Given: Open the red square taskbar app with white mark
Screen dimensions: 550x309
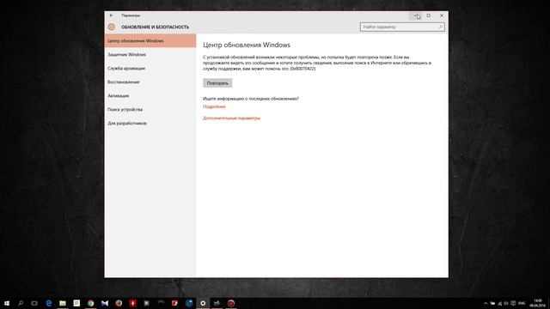Looking at the screenshot, I should [174, 303].
